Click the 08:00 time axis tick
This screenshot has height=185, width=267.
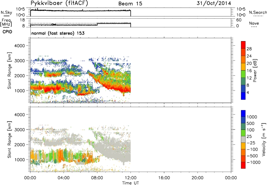pyautogui.click(x=97, y=178)
